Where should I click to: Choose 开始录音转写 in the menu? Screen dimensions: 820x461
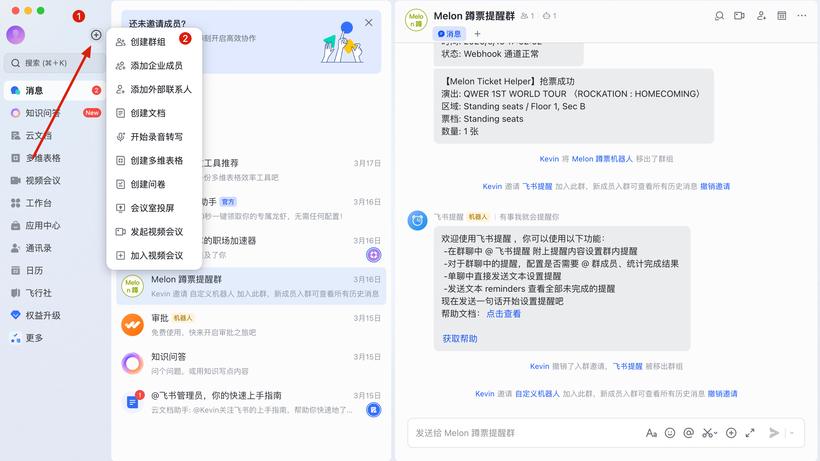pyautogui.click(x=154, y=137)
